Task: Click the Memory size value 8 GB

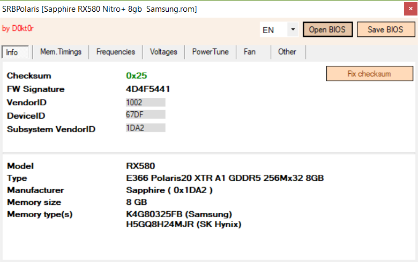Action: [137, 202]
